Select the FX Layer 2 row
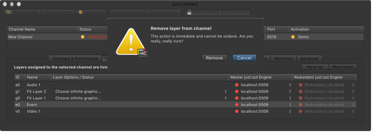The image size is (378, 138). 186,91
